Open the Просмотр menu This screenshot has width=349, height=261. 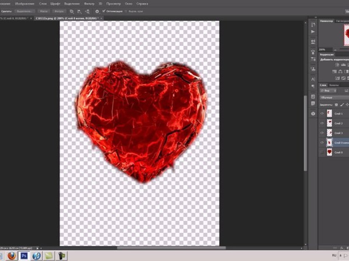pos(113,4)
